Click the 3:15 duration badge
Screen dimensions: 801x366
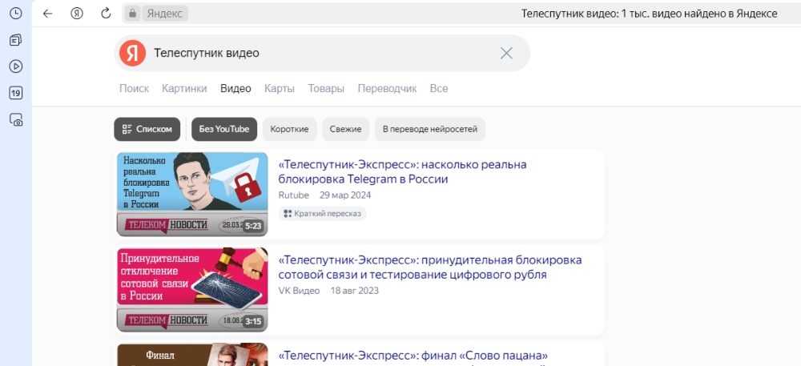253,322
